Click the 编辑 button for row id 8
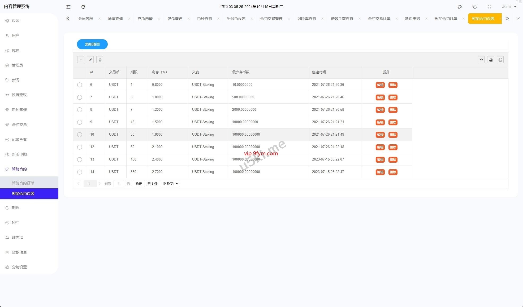 click(380, 110)
